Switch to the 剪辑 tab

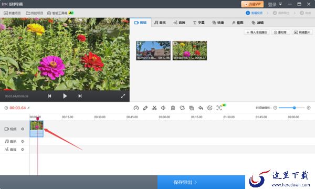coord(140,23)
